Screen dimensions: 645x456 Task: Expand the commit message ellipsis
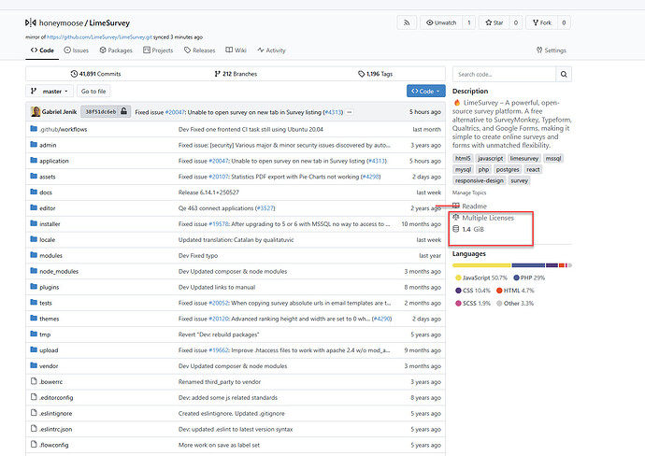[x=350, y=112]
